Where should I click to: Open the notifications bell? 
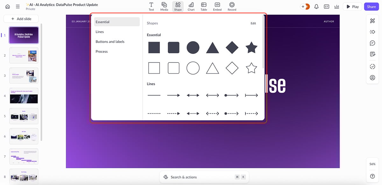click(316, 6)
